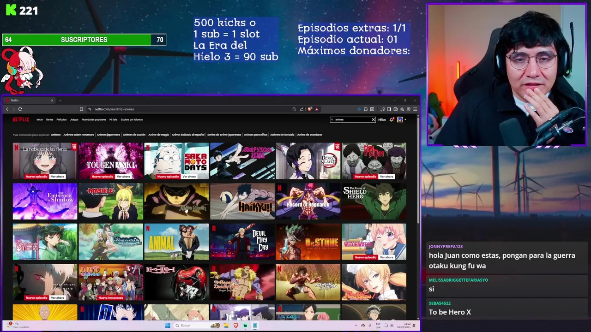
Task: Open the Netflix profile avatar menu
Action: coord(400,119)
